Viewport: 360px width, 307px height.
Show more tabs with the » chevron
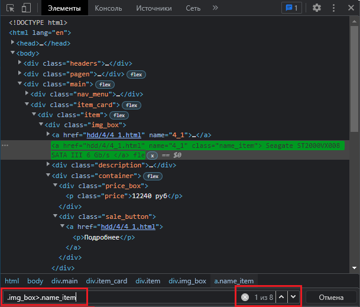click(x=215, y=8)
